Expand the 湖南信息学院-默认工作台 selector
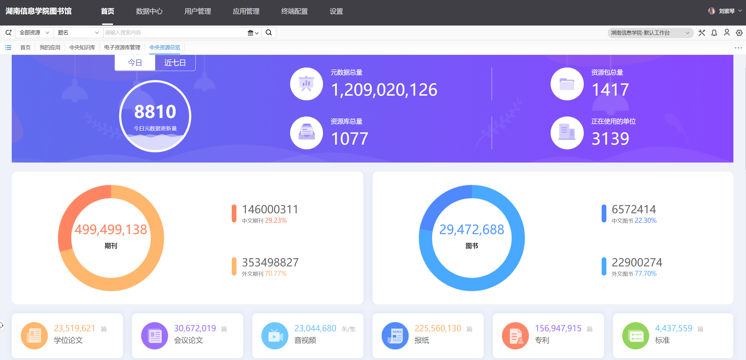The image size is (746, 360). [650, 33]
